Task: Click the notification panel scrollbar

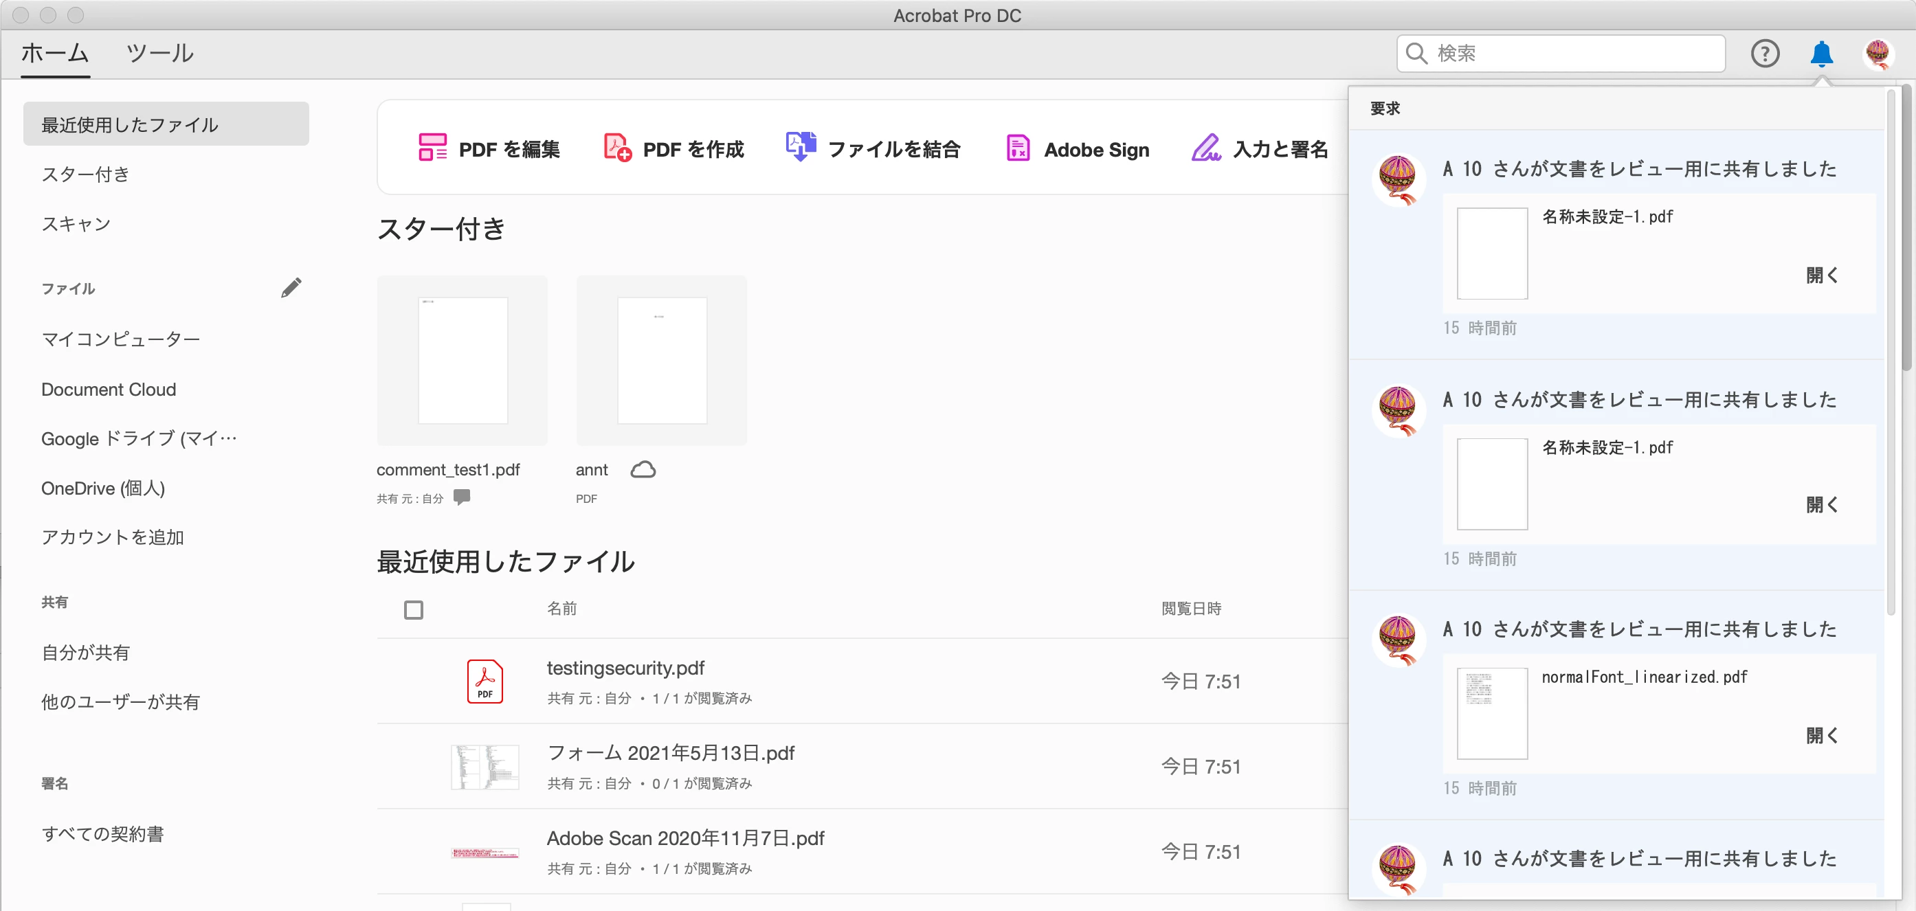Action: [x=1891, y=350]
